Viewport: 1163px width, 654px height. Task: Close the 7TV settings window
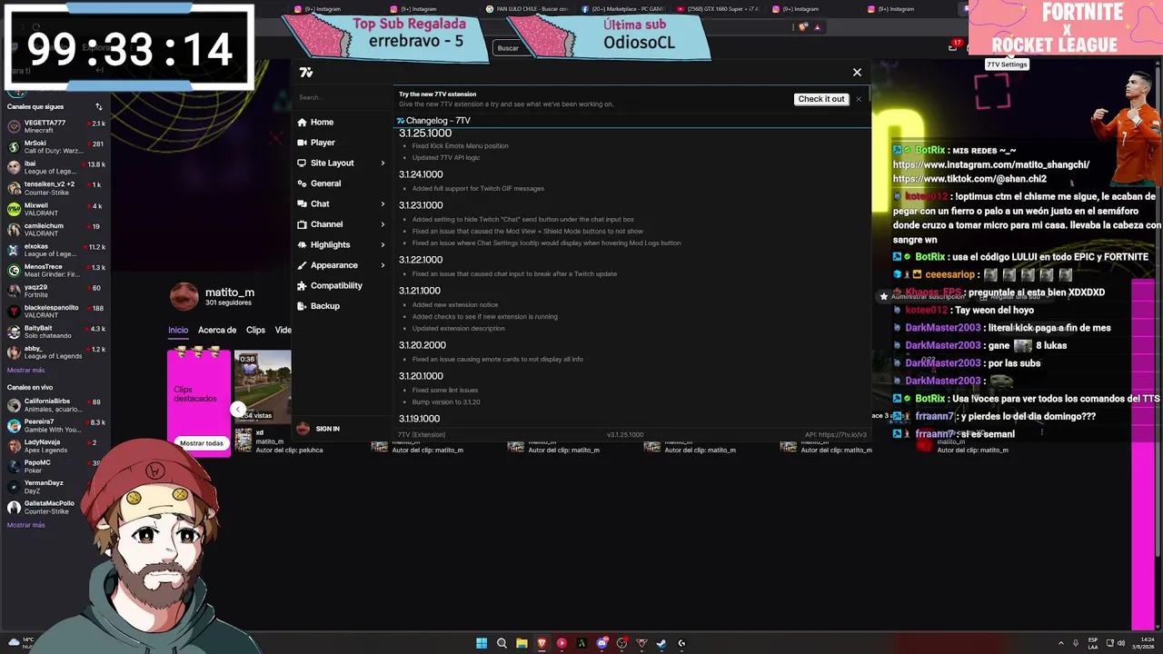pos(857,72)
